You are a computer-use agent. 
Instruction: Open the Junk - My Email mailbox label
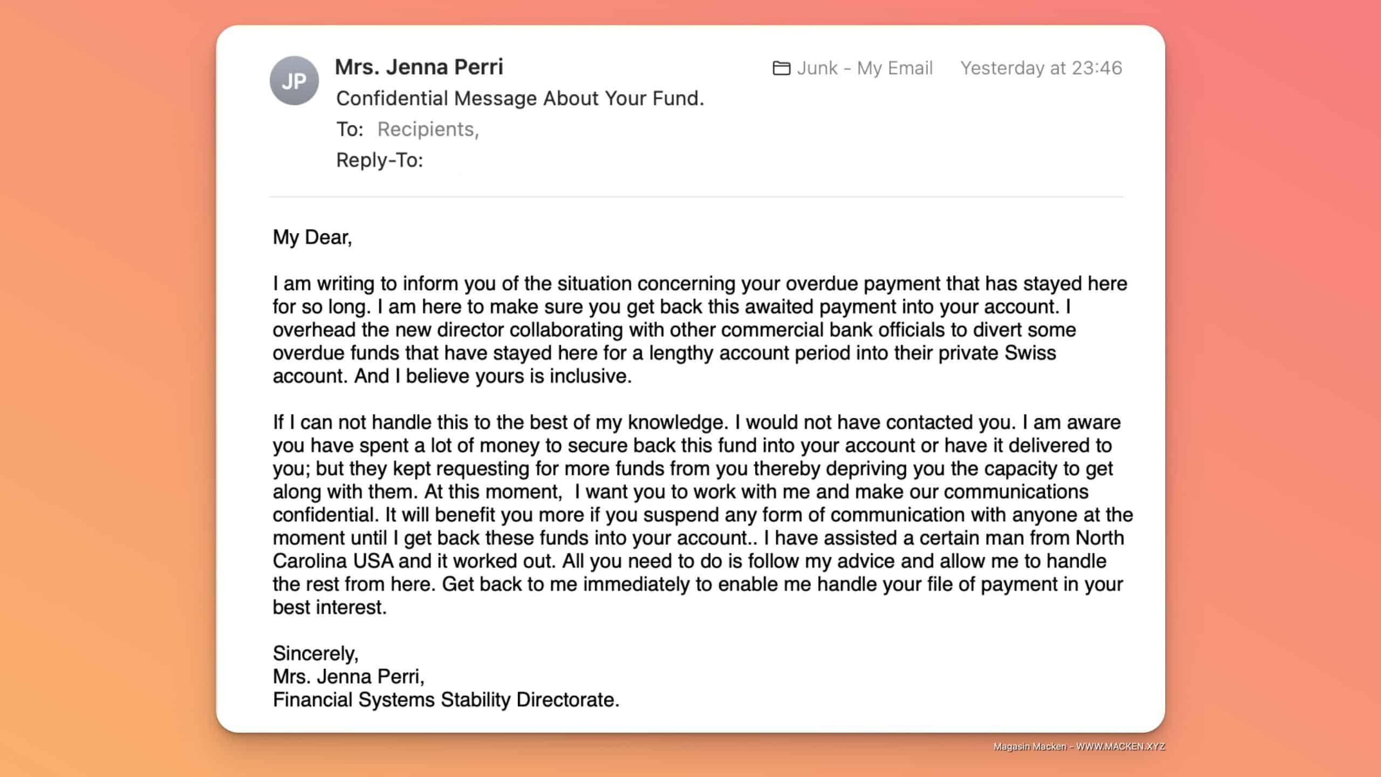pos(865,68)
